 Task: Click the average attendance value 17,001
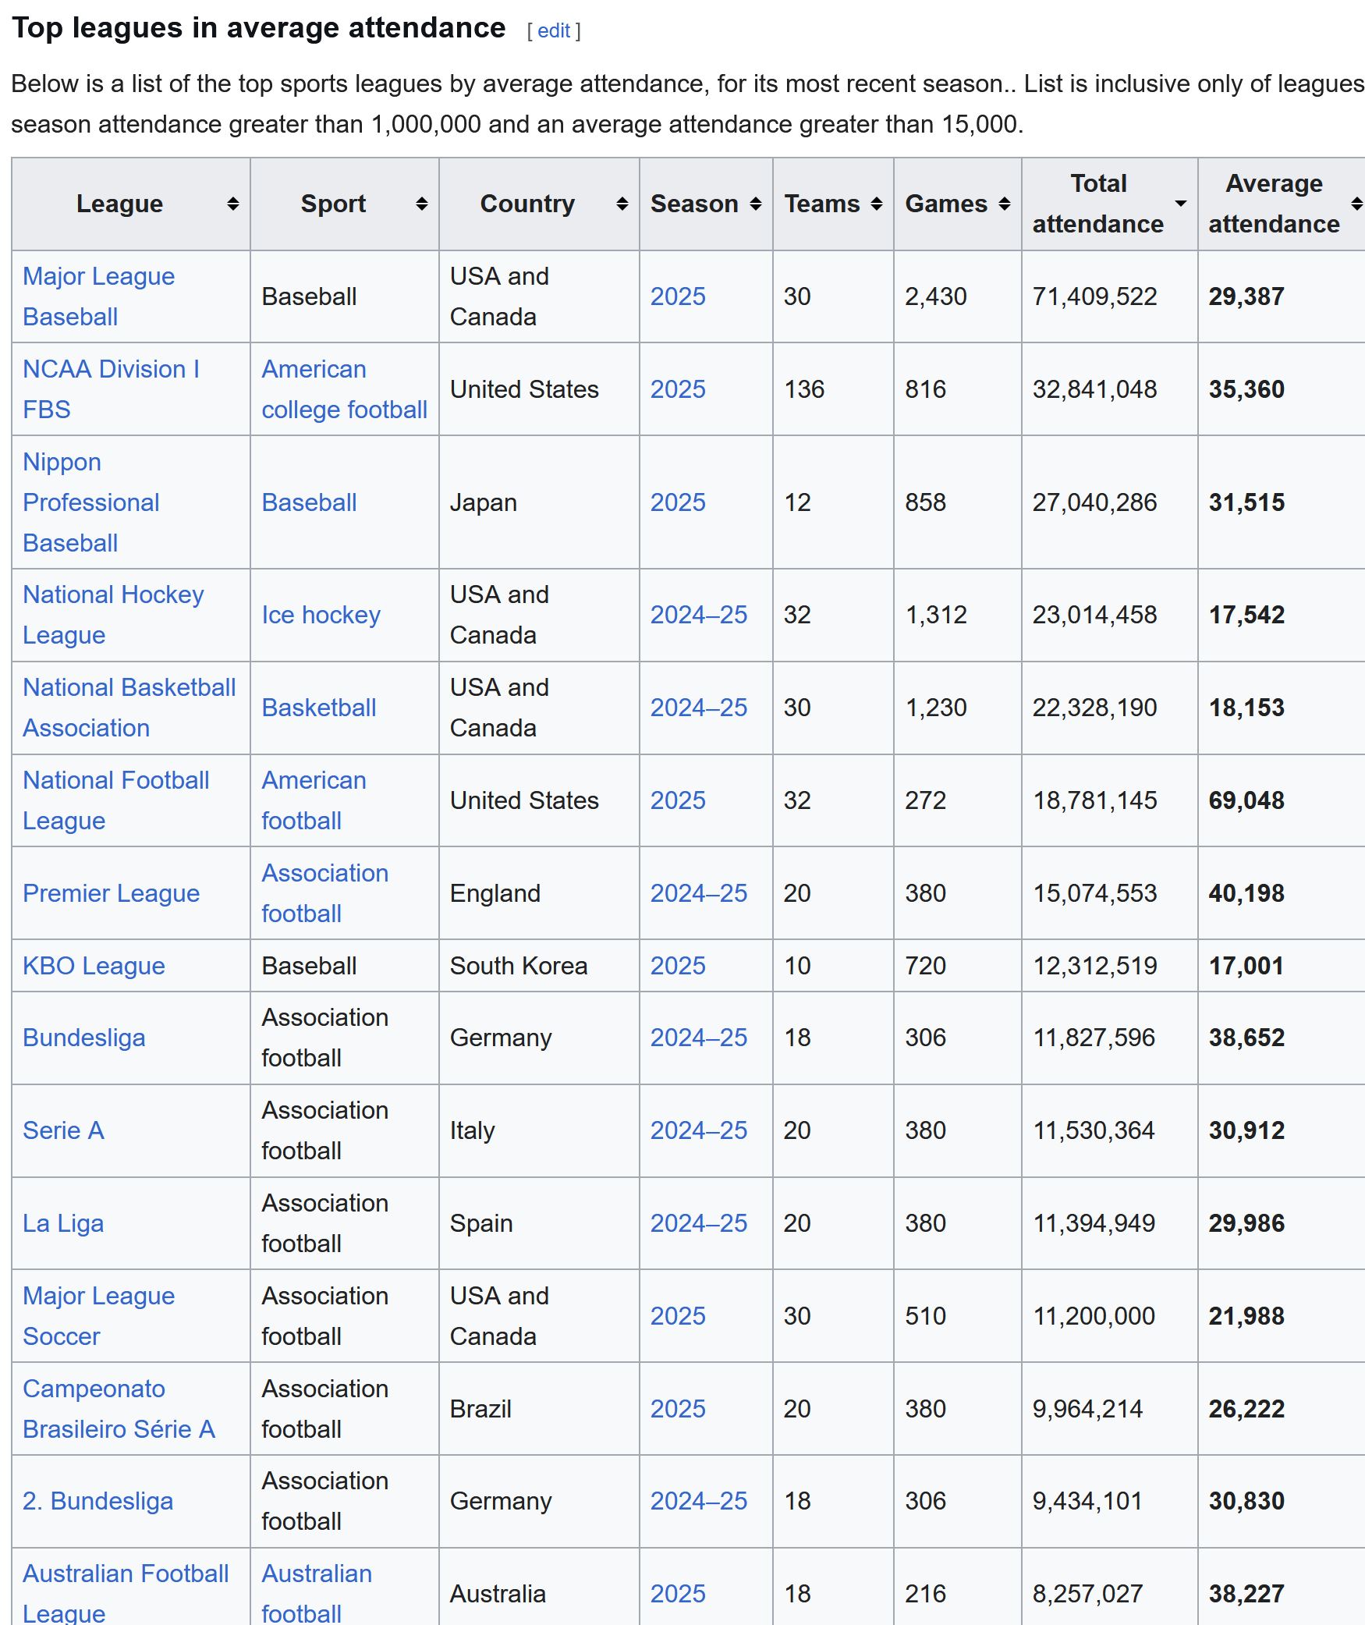[x=1246, y=966]
